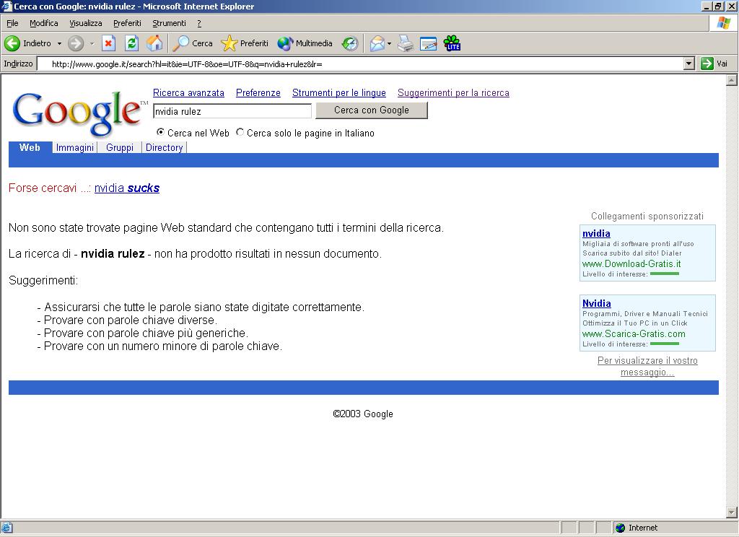Visit www.Scarica-Gratis.com ad URL

pyautogui.click(x=634, y=333)
